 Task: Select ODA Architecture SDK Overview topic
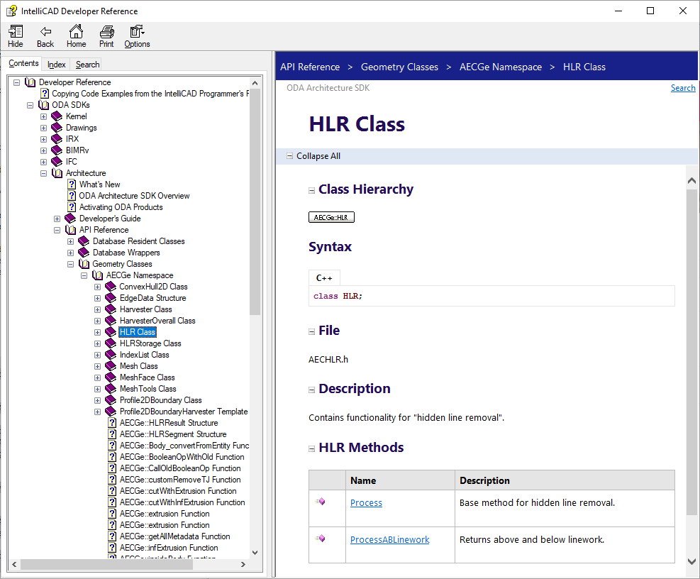tap(134, 196)
